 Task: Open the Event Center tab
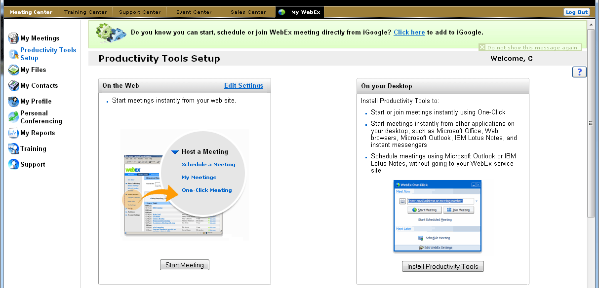point(195,12)
